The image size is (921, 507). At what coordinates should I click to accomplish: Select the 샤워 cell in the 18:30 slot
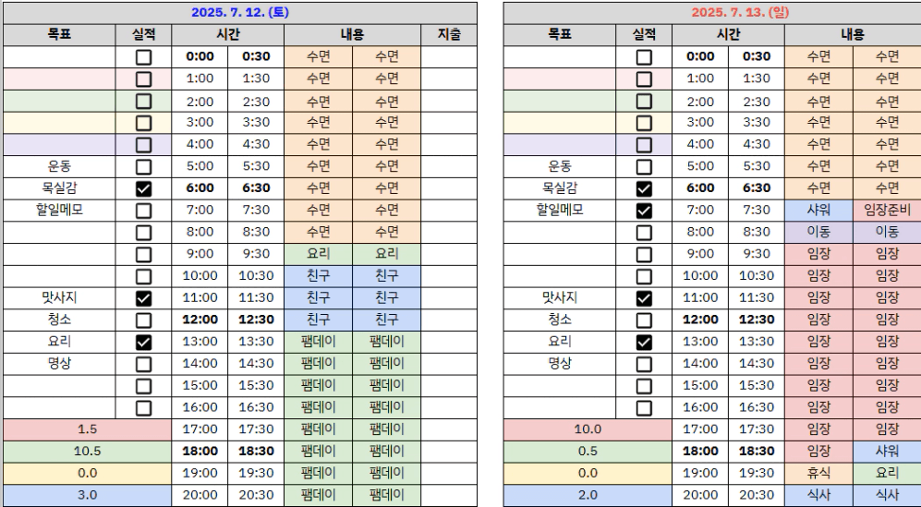point(887,452)
